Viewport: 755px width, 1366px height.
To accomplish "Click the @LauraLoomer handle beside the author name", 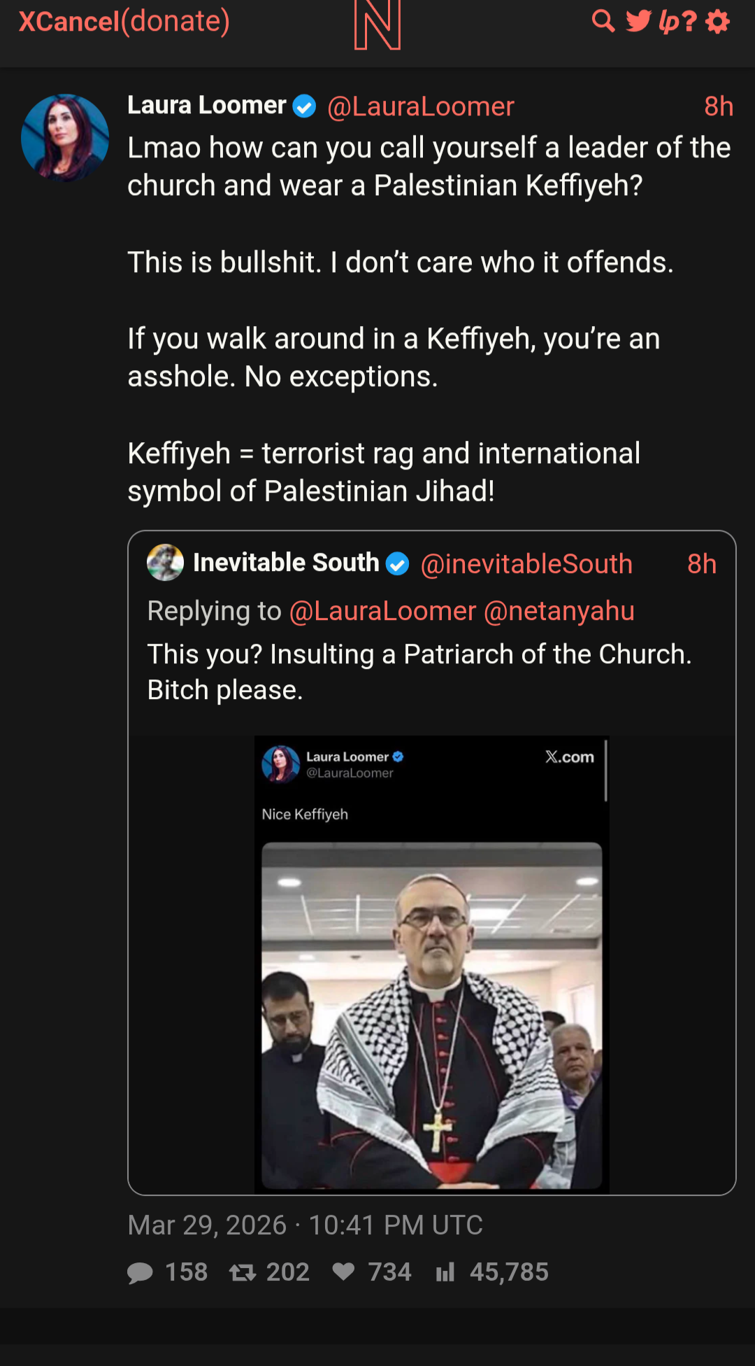I will pos(421,106).
